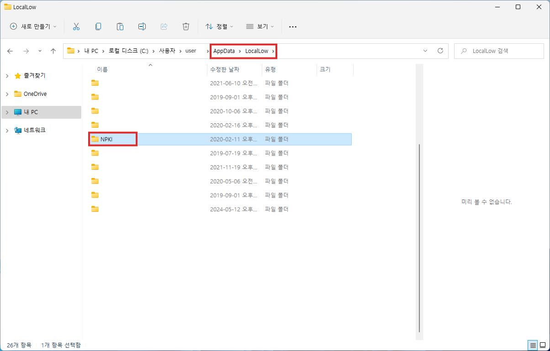Image resolution: width=550 pixels, height=351 pixels.
Task: Select the folder dated 2024-05-12
Action: [221, 209]
